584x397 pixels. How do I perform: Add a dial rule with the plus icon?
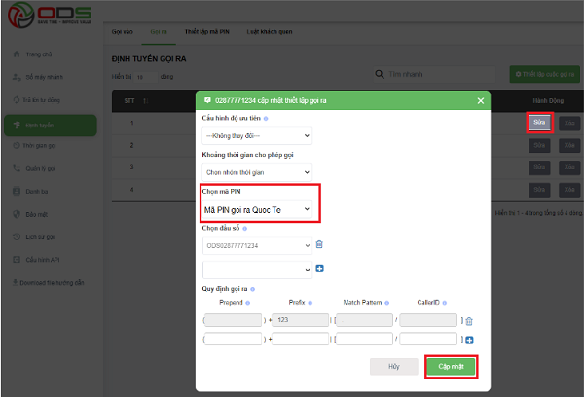469,340
